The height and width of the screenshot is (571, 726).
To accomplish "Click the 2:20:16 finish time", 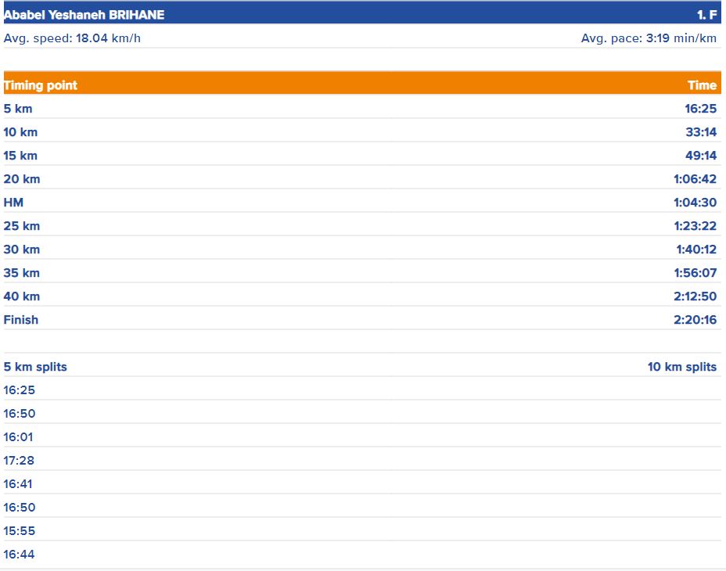I will coord(695,320).
